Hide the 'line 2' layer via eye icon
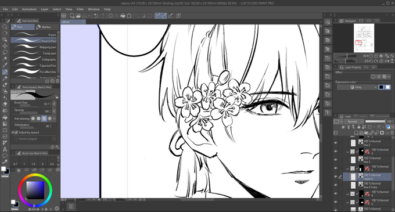The width and height of the screenshot is (395, 212). [x=336, y=143]
